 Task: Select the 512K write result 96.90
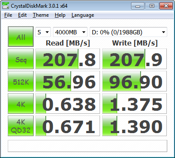coord(134,81)
